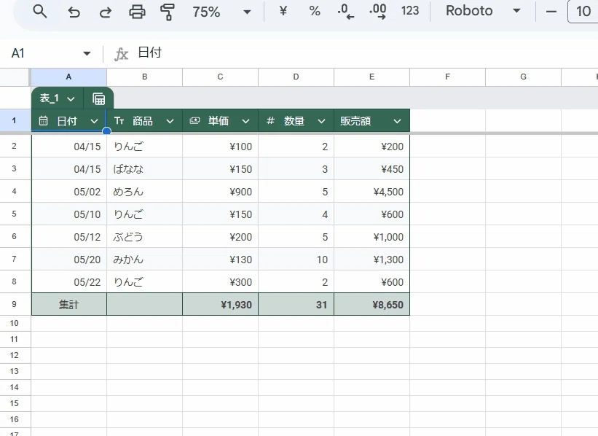This screenshot has width=598, height=436.
Task: Select sales cell ¥450
Action: (x=372, y=169)
